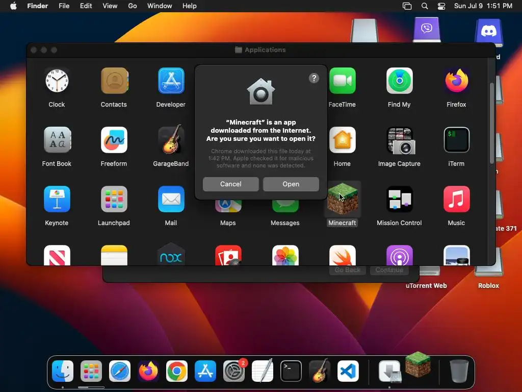522x392 pixels.
Task: Open the Window menu
Action: tap(160, 6)
